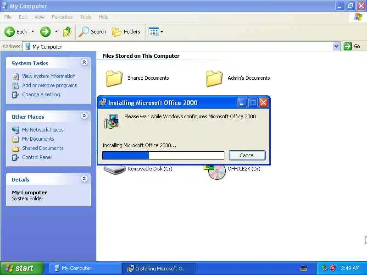Open Back history dropdown arrow

(x=33, y=31)
